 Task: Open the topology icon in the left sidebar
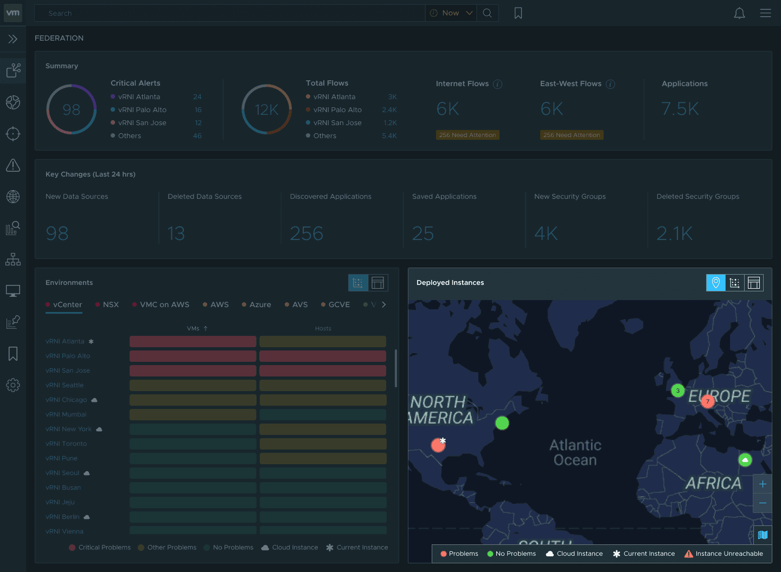[13, 70]
